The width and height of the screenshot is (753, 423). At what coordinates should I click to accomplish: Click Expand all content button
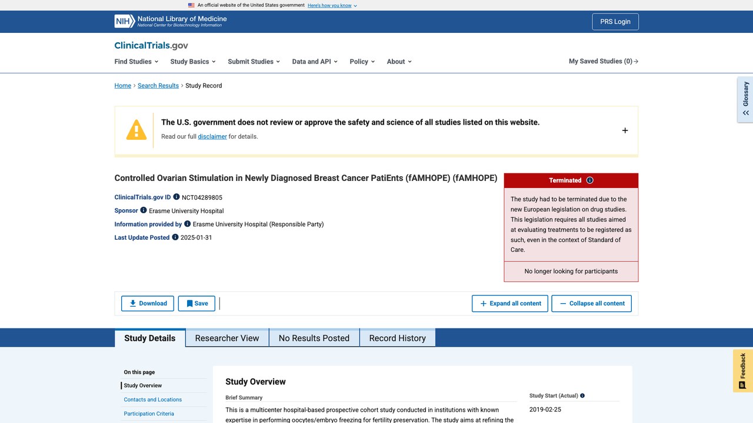(510, 303)
